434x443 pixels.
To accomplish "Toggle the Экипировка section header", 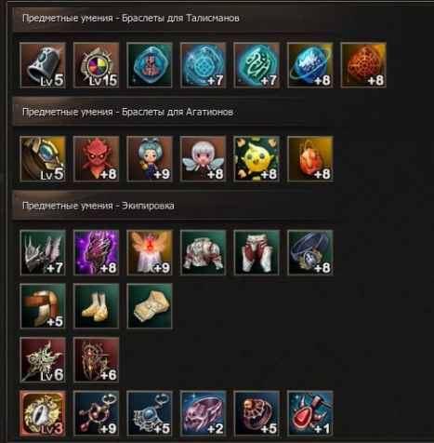I will (x=223, y=206).
